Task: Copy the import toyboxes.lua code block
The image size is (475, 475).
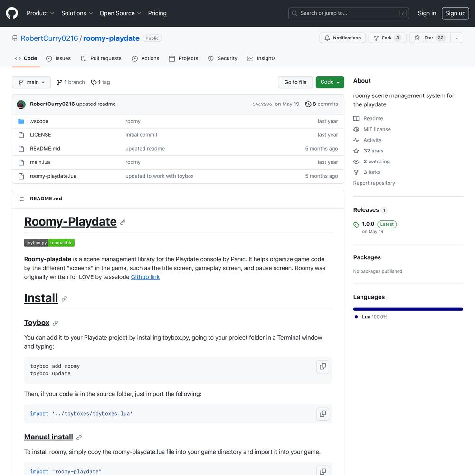Action: coord(323,414)
